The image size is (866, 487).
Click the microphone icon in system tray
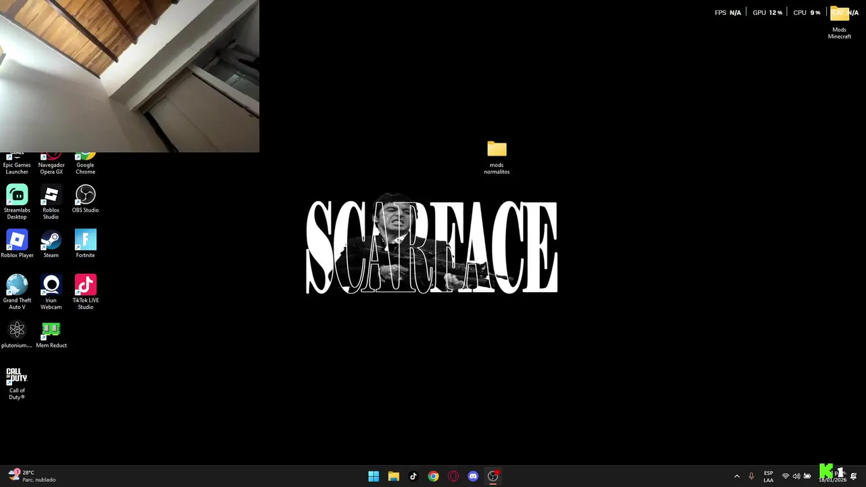(x=751, y=476)
